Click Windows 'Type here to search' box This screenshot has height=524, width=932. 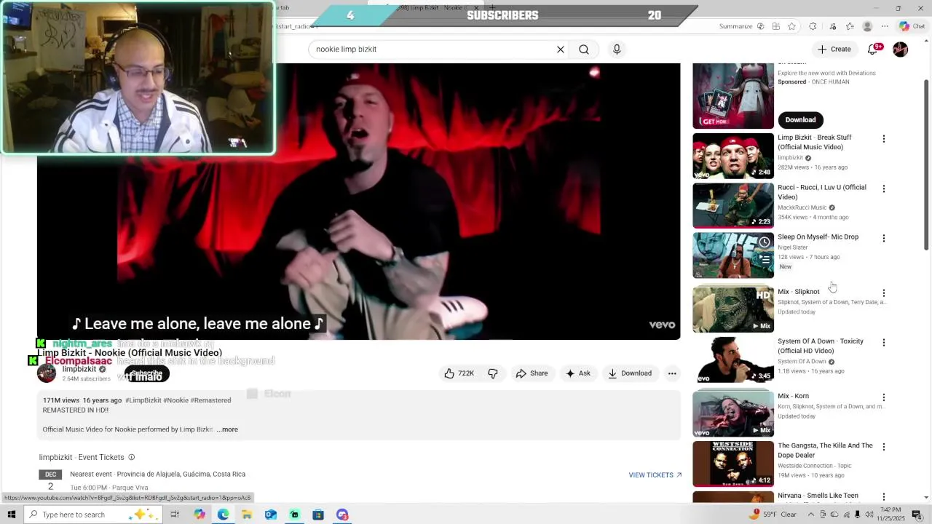[93, 515]
